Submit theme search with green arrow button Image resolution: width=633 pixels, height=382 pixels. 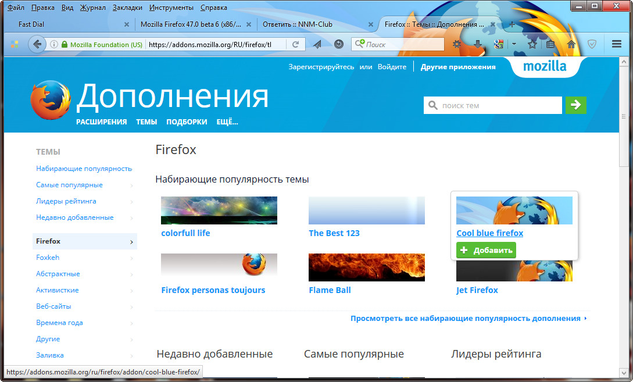575,105
